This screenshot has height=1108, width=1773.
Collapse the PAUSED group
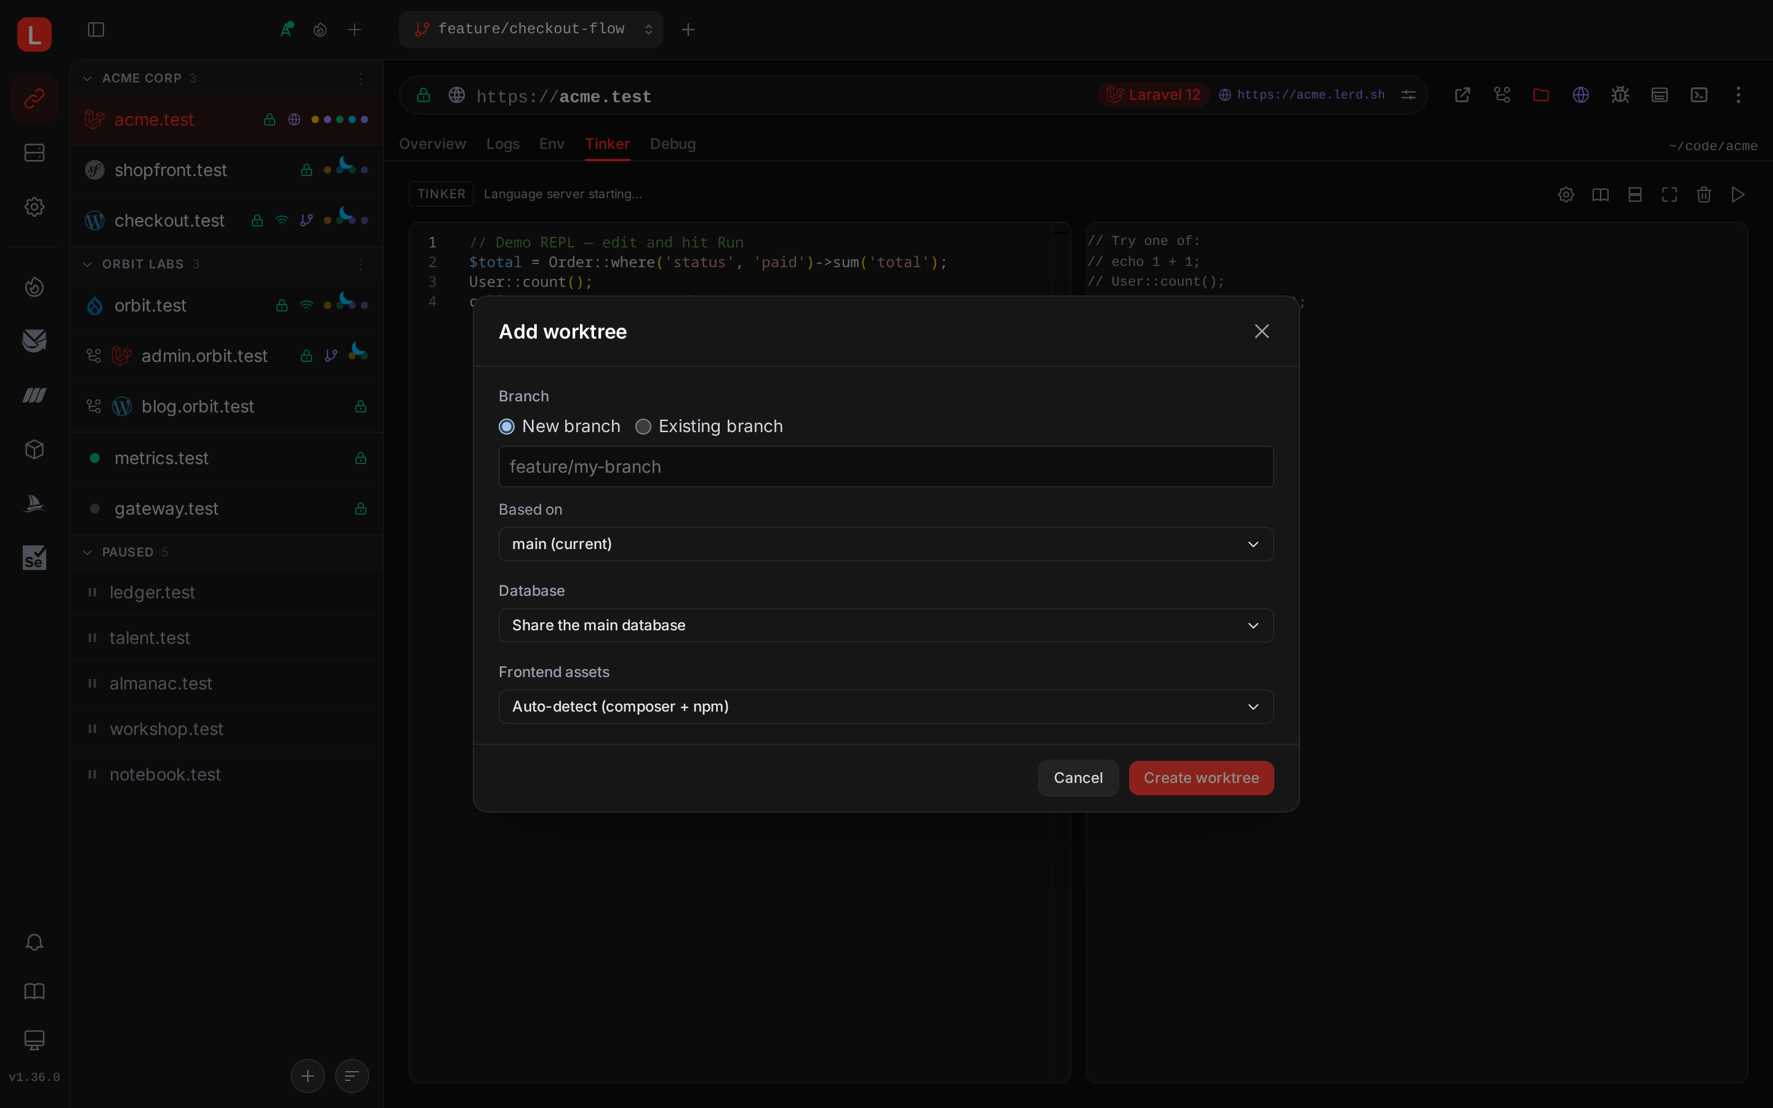87,552
